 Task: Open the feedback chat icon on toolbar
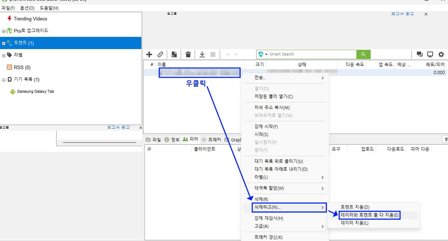click(419, 54)
